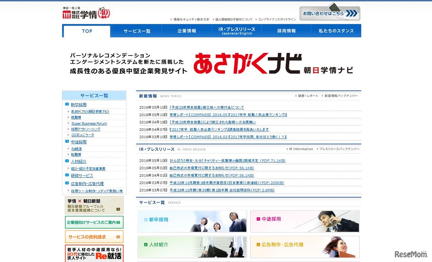Expand the 人材紹介 service category
Viewport: 432px width, 262px height.
click(79, 161)
